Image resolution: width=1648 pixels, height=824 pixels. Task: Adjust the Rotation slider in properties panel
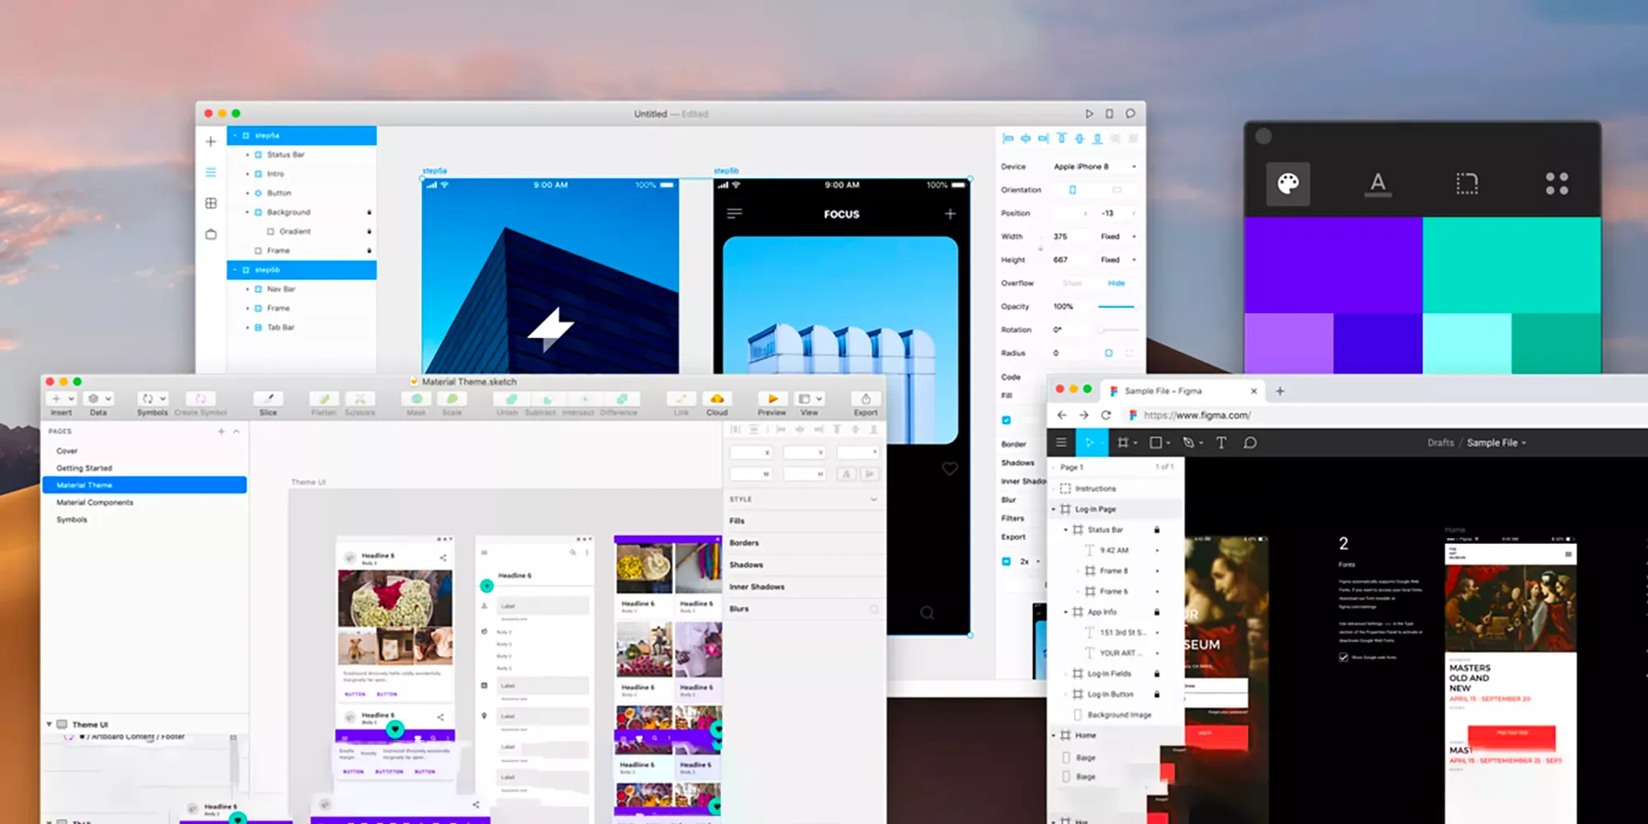[1118, 330]
